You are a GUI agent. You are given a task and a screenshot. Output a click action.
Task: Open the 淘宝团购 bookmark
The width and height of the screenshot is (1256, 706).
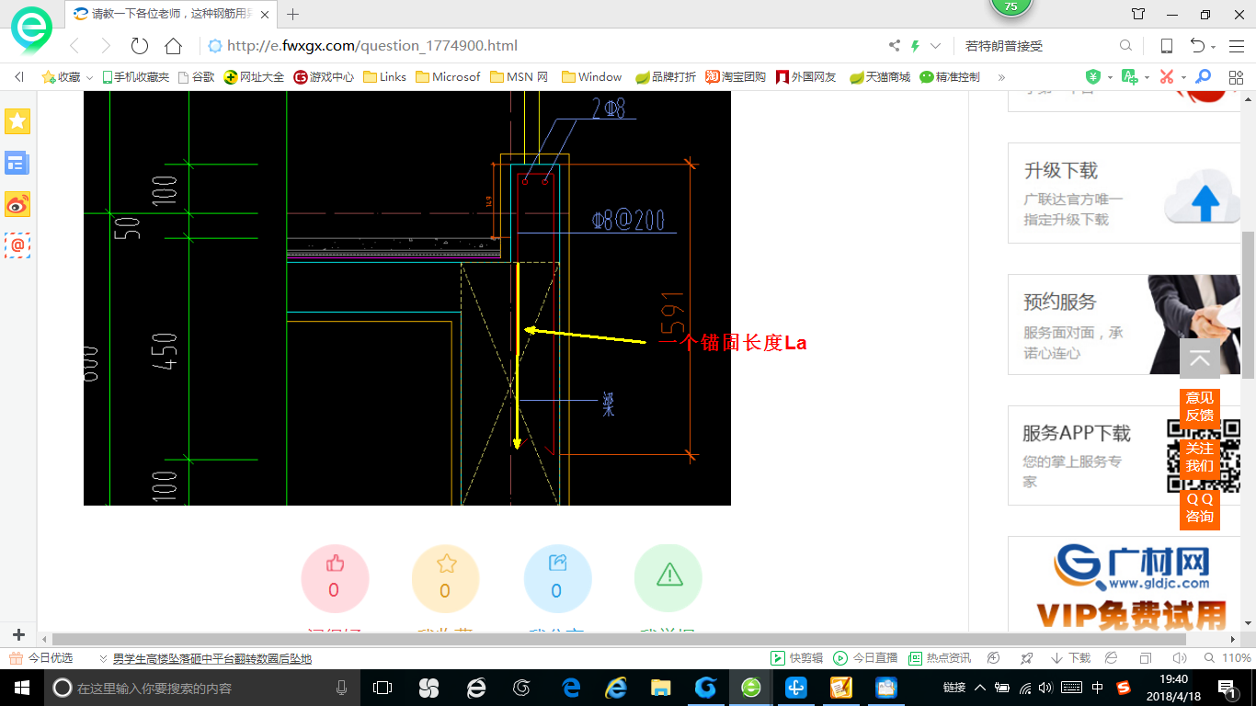tap(736, 77)
